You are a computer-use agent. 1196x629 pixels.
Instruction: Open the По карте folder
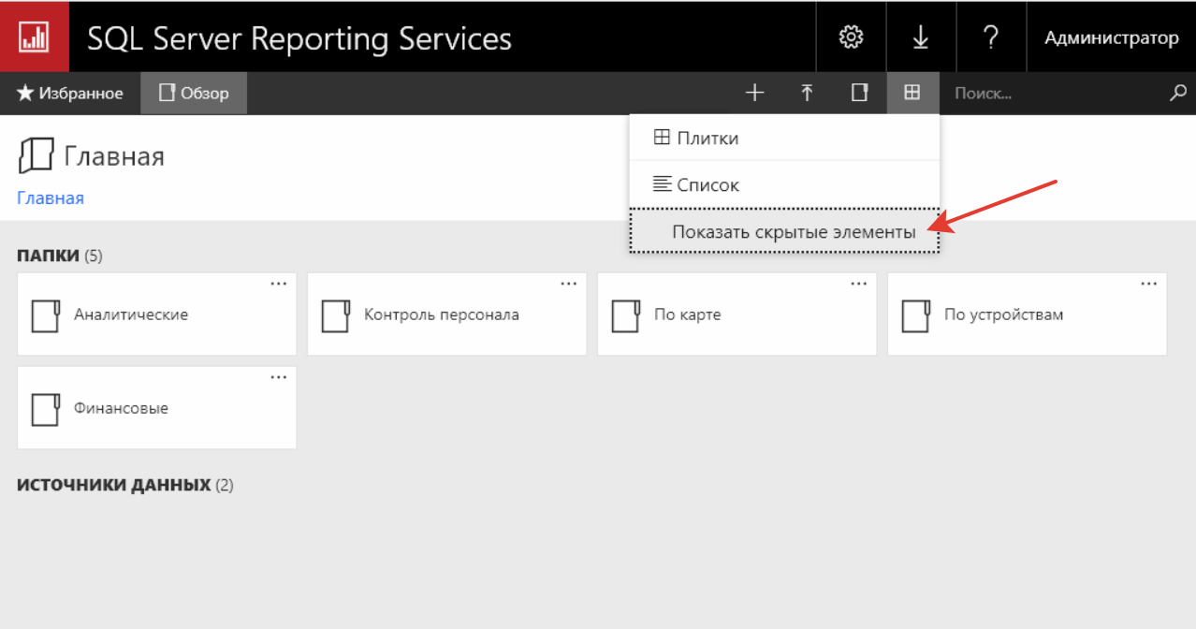(x=737, y=314)
